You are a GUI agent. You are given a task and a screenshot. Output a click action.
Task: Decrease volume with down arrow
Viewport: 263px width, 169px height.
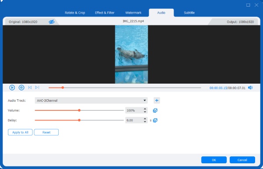click(145, 112)
